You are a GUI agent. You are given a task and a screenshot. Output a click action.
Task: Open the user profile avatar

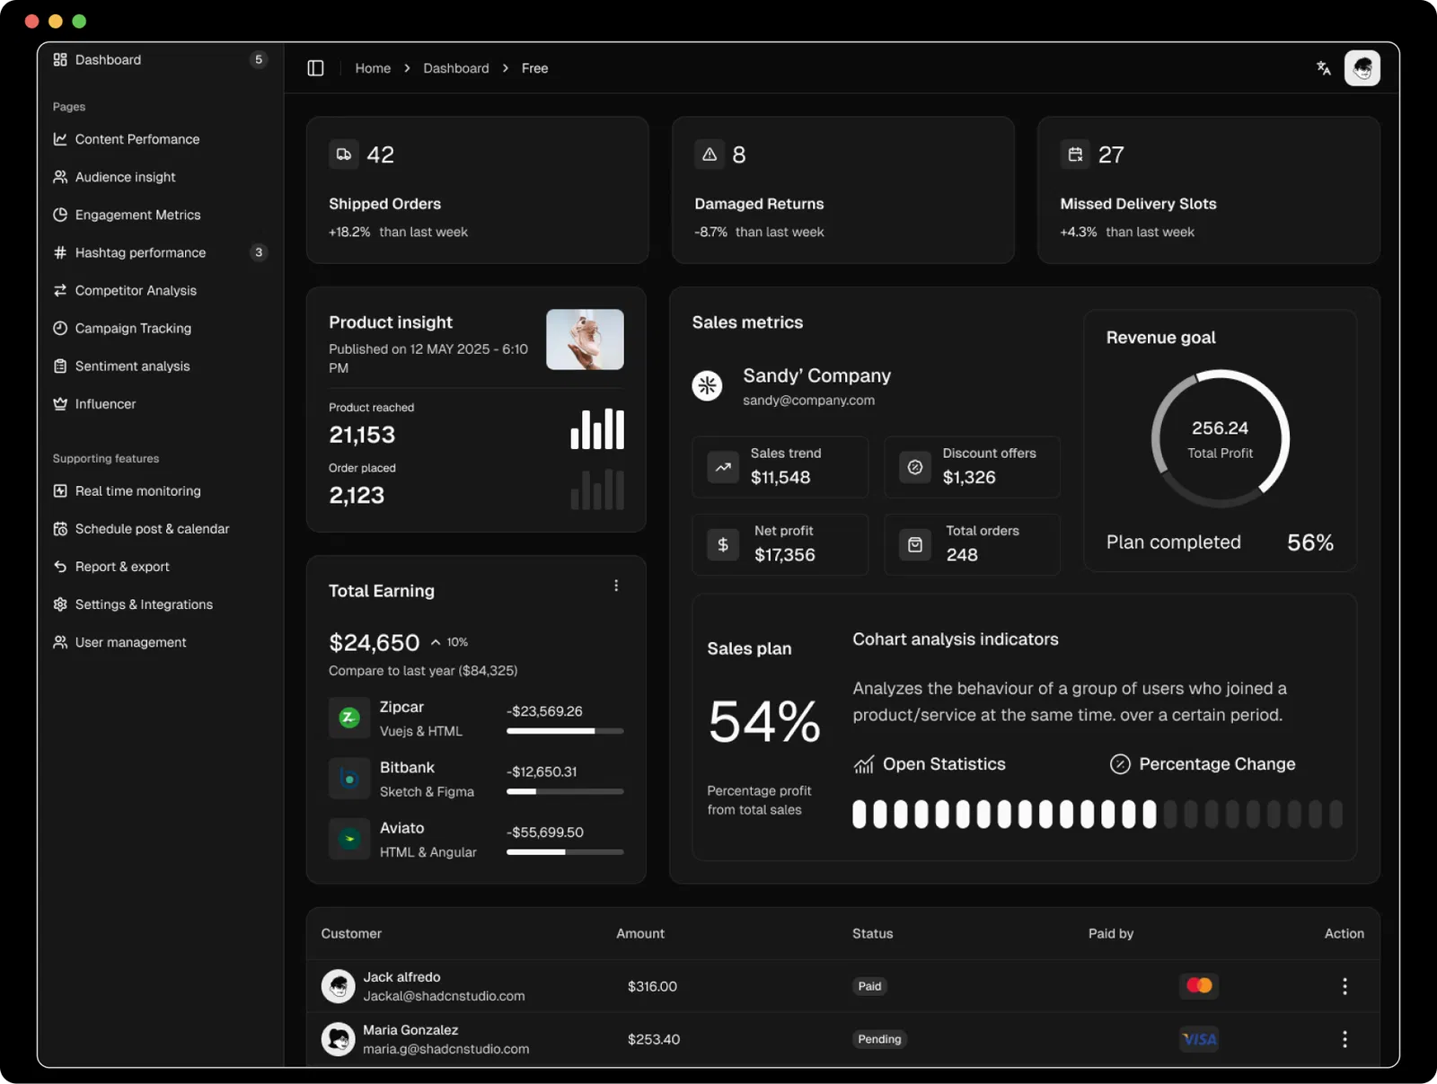tap(1362, 68)
